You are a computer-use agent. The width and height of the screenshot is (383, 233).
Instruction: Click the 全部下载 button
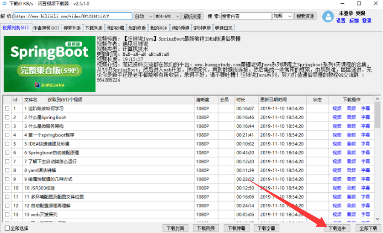tap(368, 228)
